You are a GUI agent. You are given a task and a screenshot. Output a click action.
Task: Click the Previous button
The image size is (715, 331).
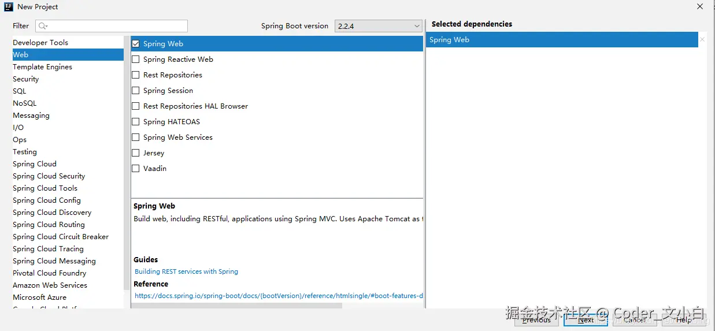coord(537,319)
